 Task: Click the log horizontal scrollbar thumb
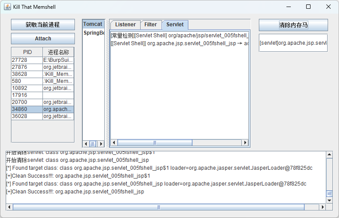[159, 207]
